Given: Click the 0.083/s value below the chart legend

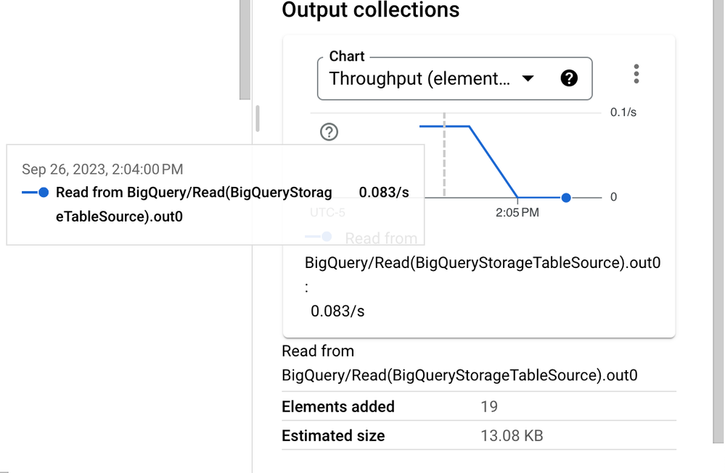Looking at the screenshot, I should pyautogui.click(x=337, y=311).
